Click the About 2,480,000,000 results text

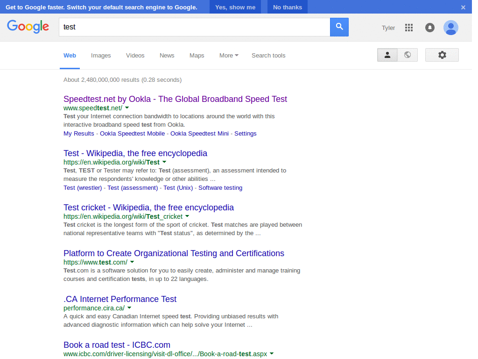[x=122, y=79]
